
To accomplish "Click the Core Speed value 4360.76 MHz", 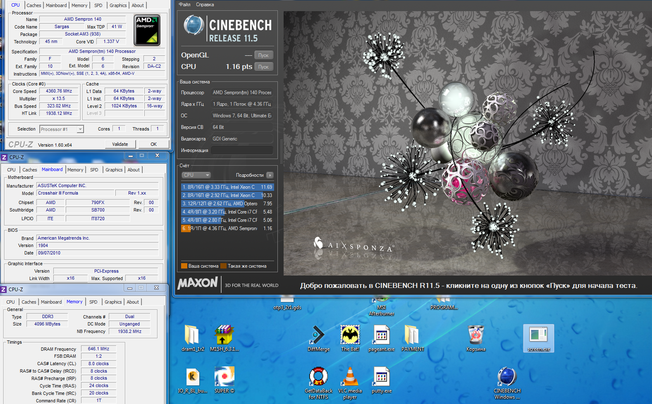I will click(x=59, y=91).
